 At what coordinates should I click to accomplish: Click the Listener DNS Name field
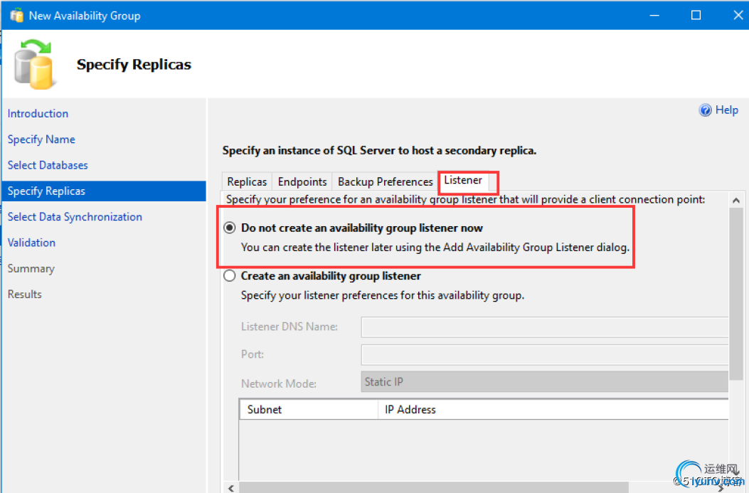545,327
